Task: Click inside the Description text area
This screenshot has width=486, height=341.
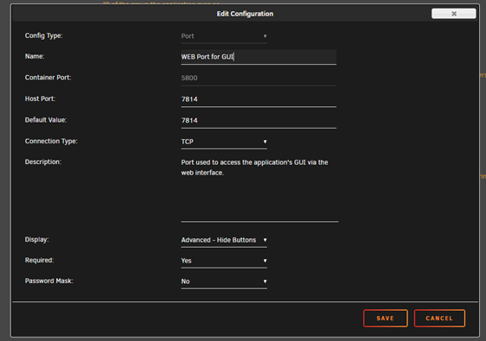Action: click(259, 189)
